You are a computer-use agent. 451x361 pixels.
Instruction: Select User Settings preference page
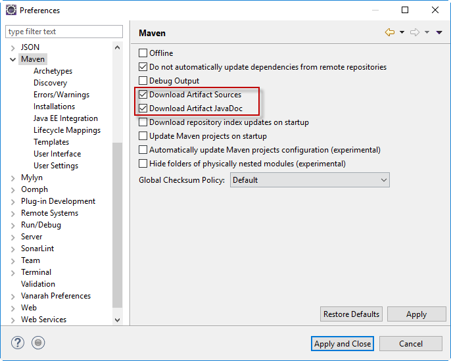click(56, 166)
